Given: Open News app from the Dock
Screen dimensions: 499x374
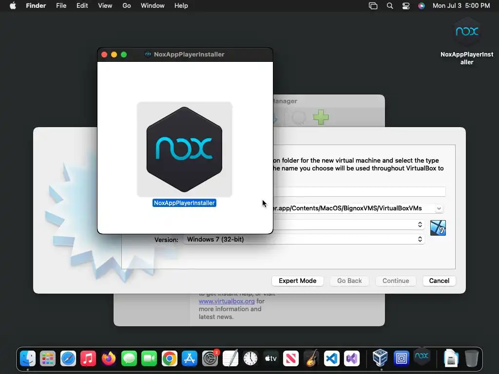Looking at the screenshot, I should [291, 359].
